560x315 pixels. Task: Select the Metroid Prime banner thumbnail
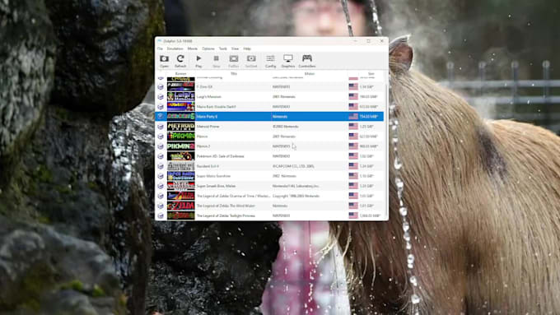180,127
